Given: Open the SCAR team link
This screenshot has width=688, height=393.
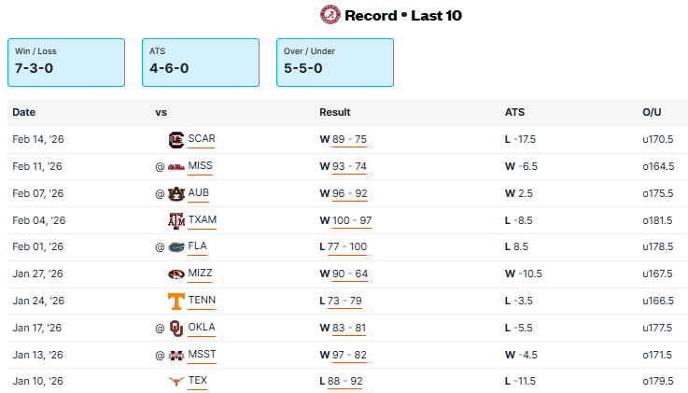Looking at the screenshot, I should (202, 140).
